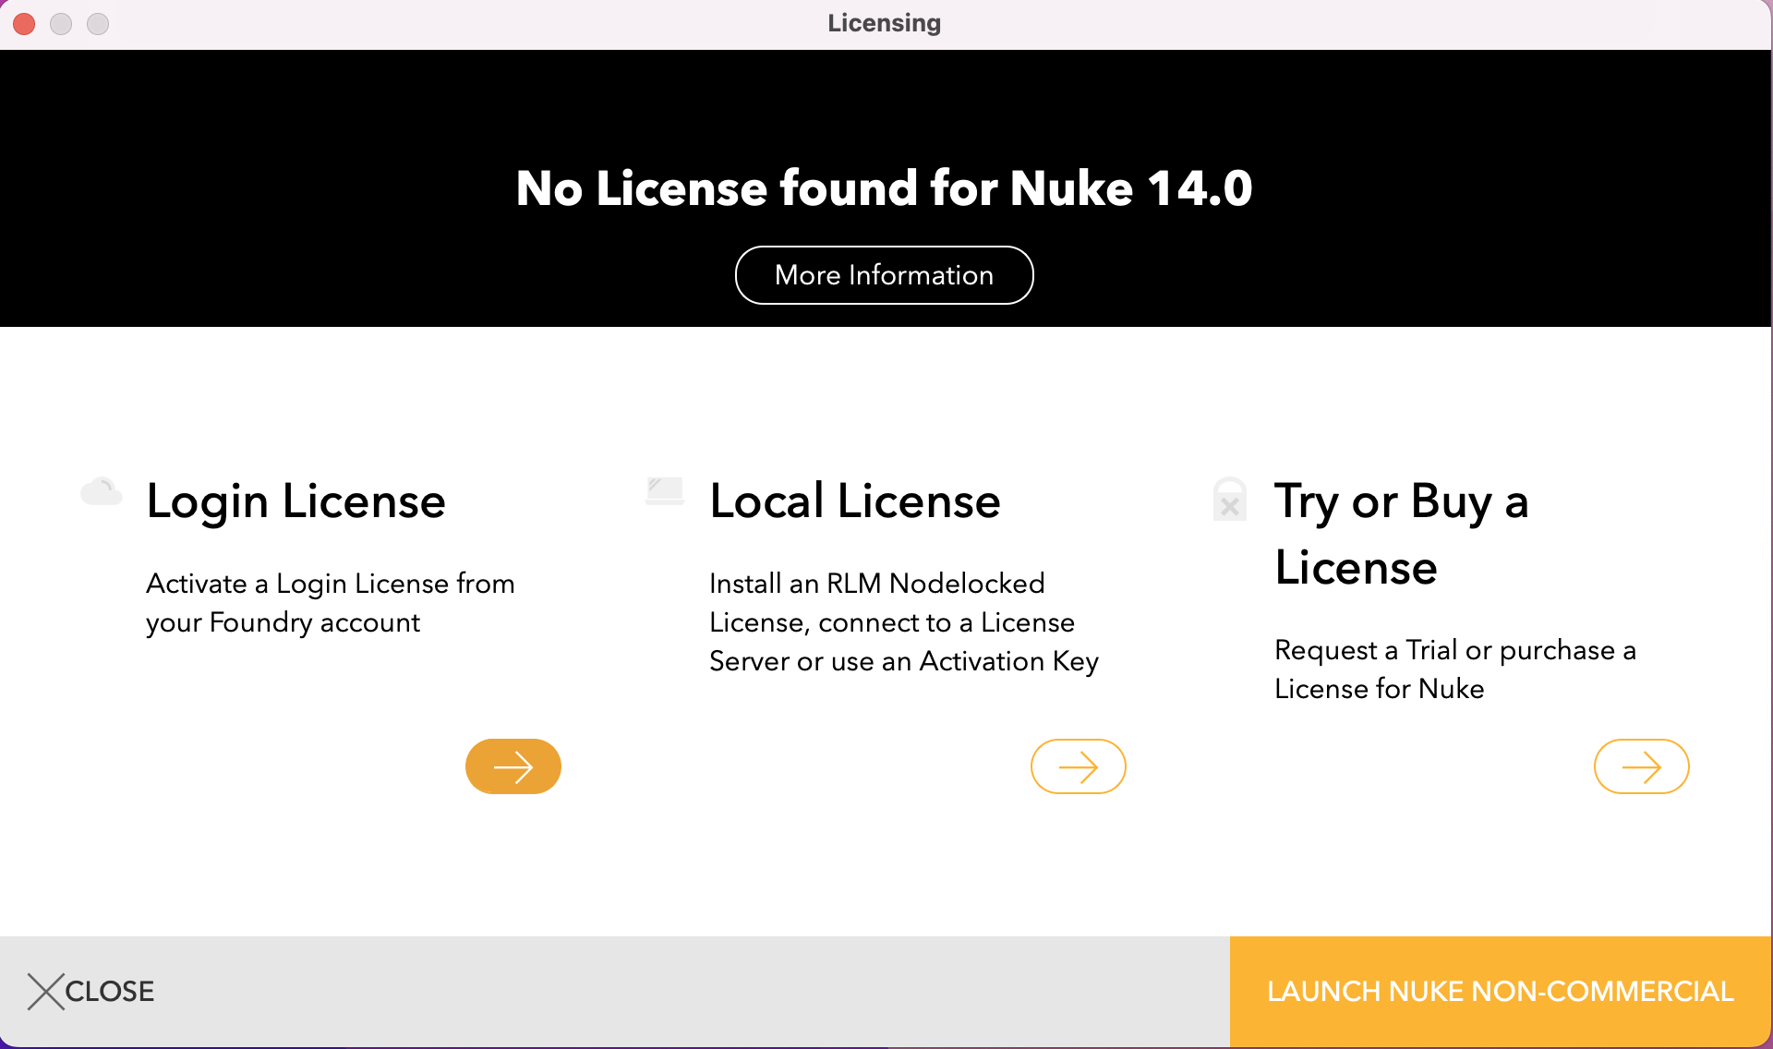Open More Information about the license error
Screen dimensions: 1773x1049
pos(884,274)
